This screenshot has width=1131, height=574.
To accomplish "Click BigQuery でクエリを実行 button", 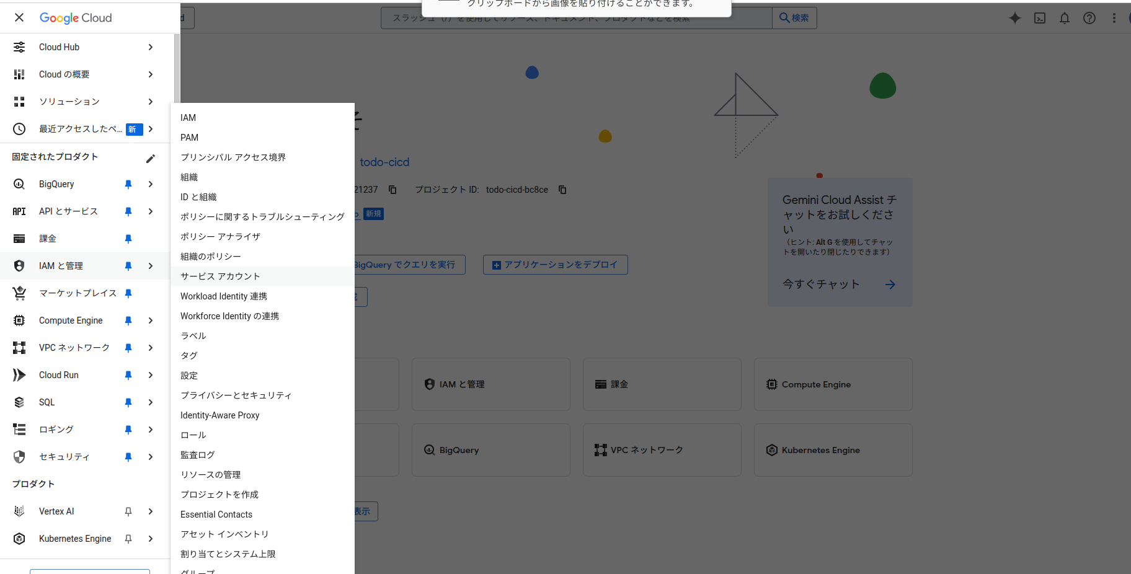I will click(410, 265).
